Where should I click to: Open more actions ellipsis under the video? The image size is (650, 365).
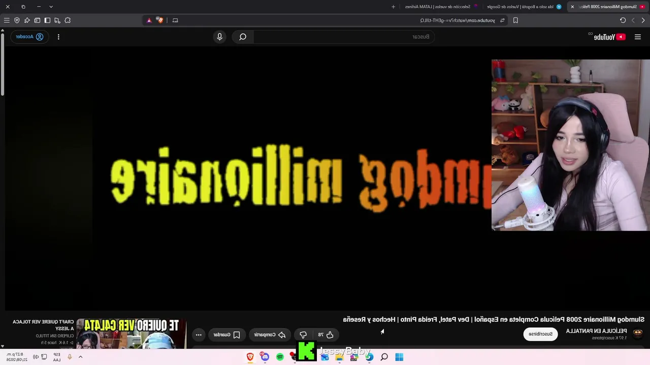pyautogui.click(x=199, y=335)
